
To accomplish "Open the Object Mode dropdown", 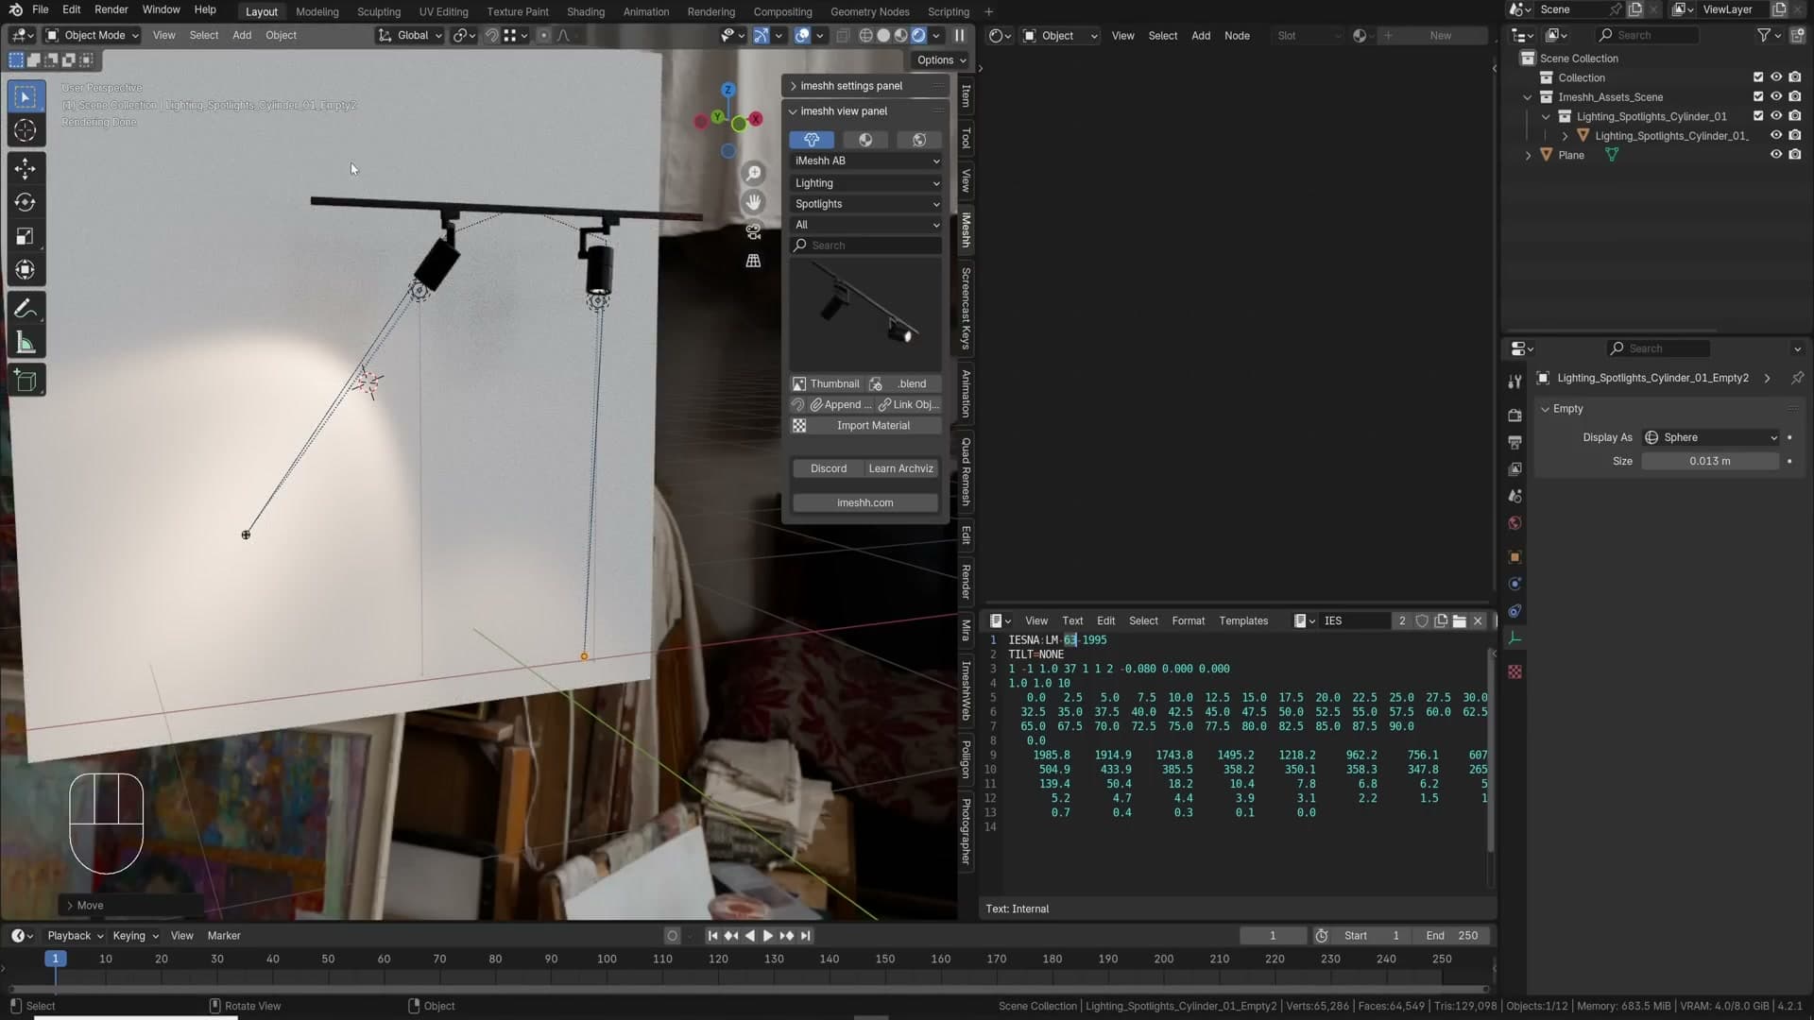I will 93,35.
